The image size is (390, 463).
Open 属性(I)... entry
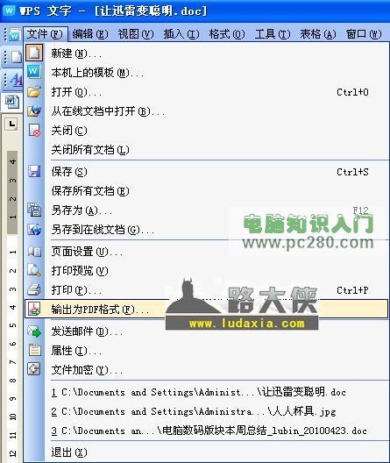[207, 351]
